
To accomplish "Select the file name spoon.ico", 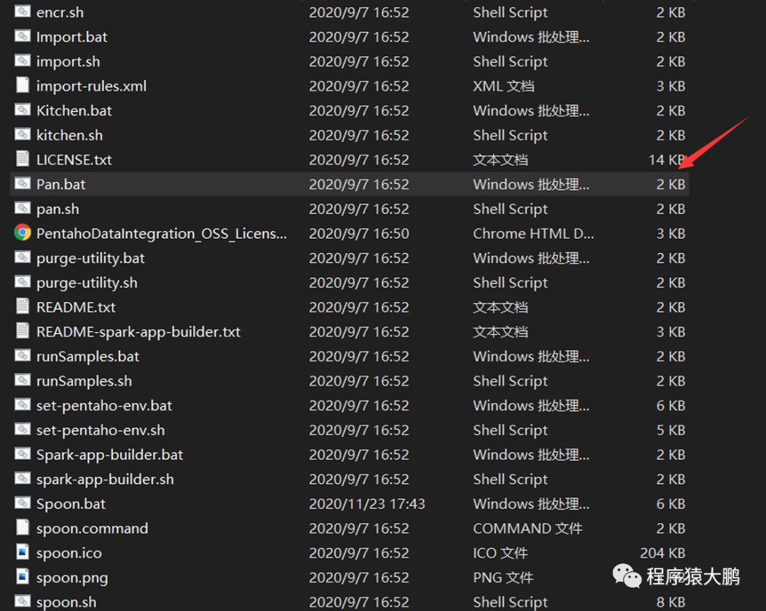I will (x=70, y=554).
